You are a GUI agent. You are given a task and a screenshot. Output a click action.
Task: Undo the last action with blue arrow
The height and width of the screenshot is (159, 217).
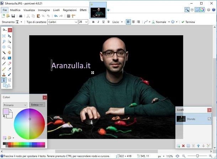56,16
